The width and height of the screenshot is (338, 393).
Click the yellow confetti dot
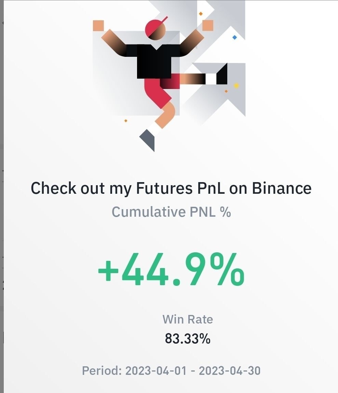pyautogui.click(x=236, y=86)
